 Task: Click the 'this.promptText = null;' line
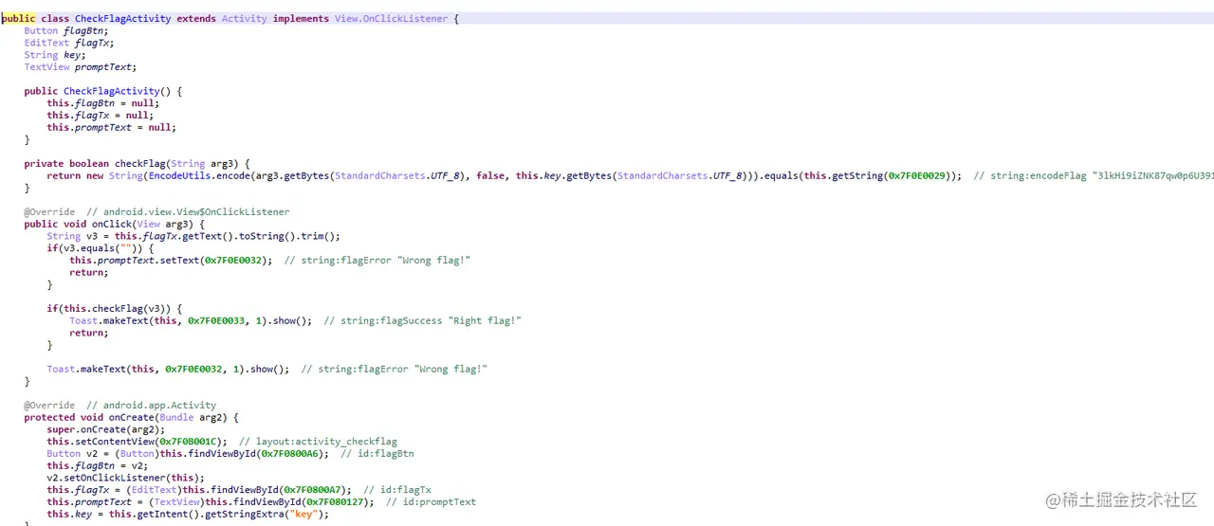pos(112,127)
